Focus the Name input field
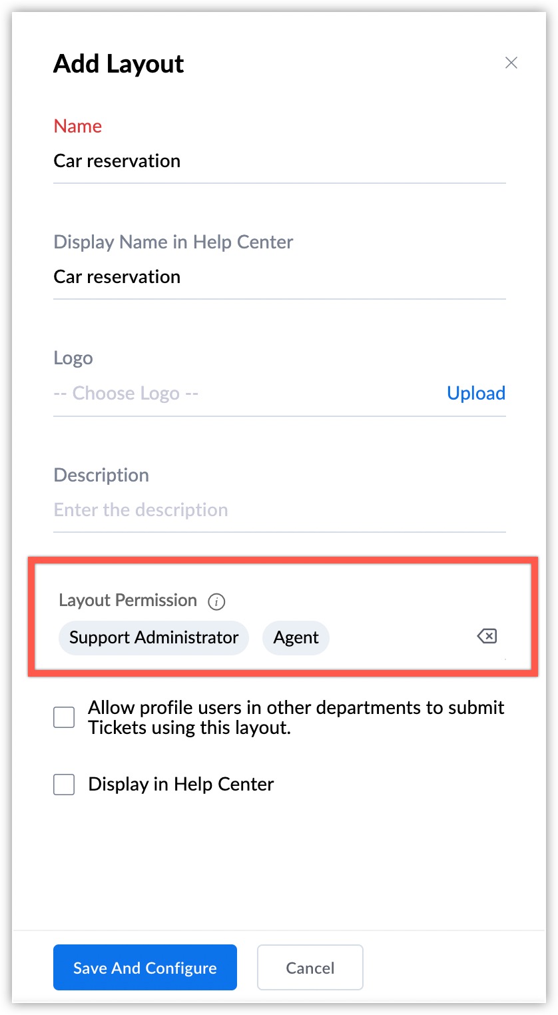558x1015 pixels. [280, 161]
